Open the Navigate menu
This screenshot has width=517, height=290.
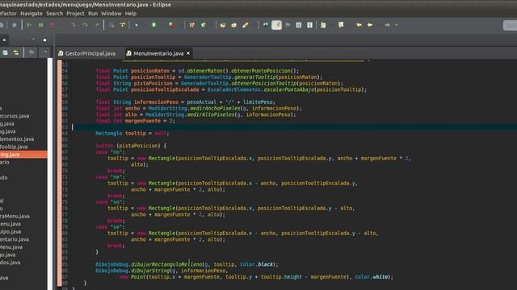click(x=32, y=14)
